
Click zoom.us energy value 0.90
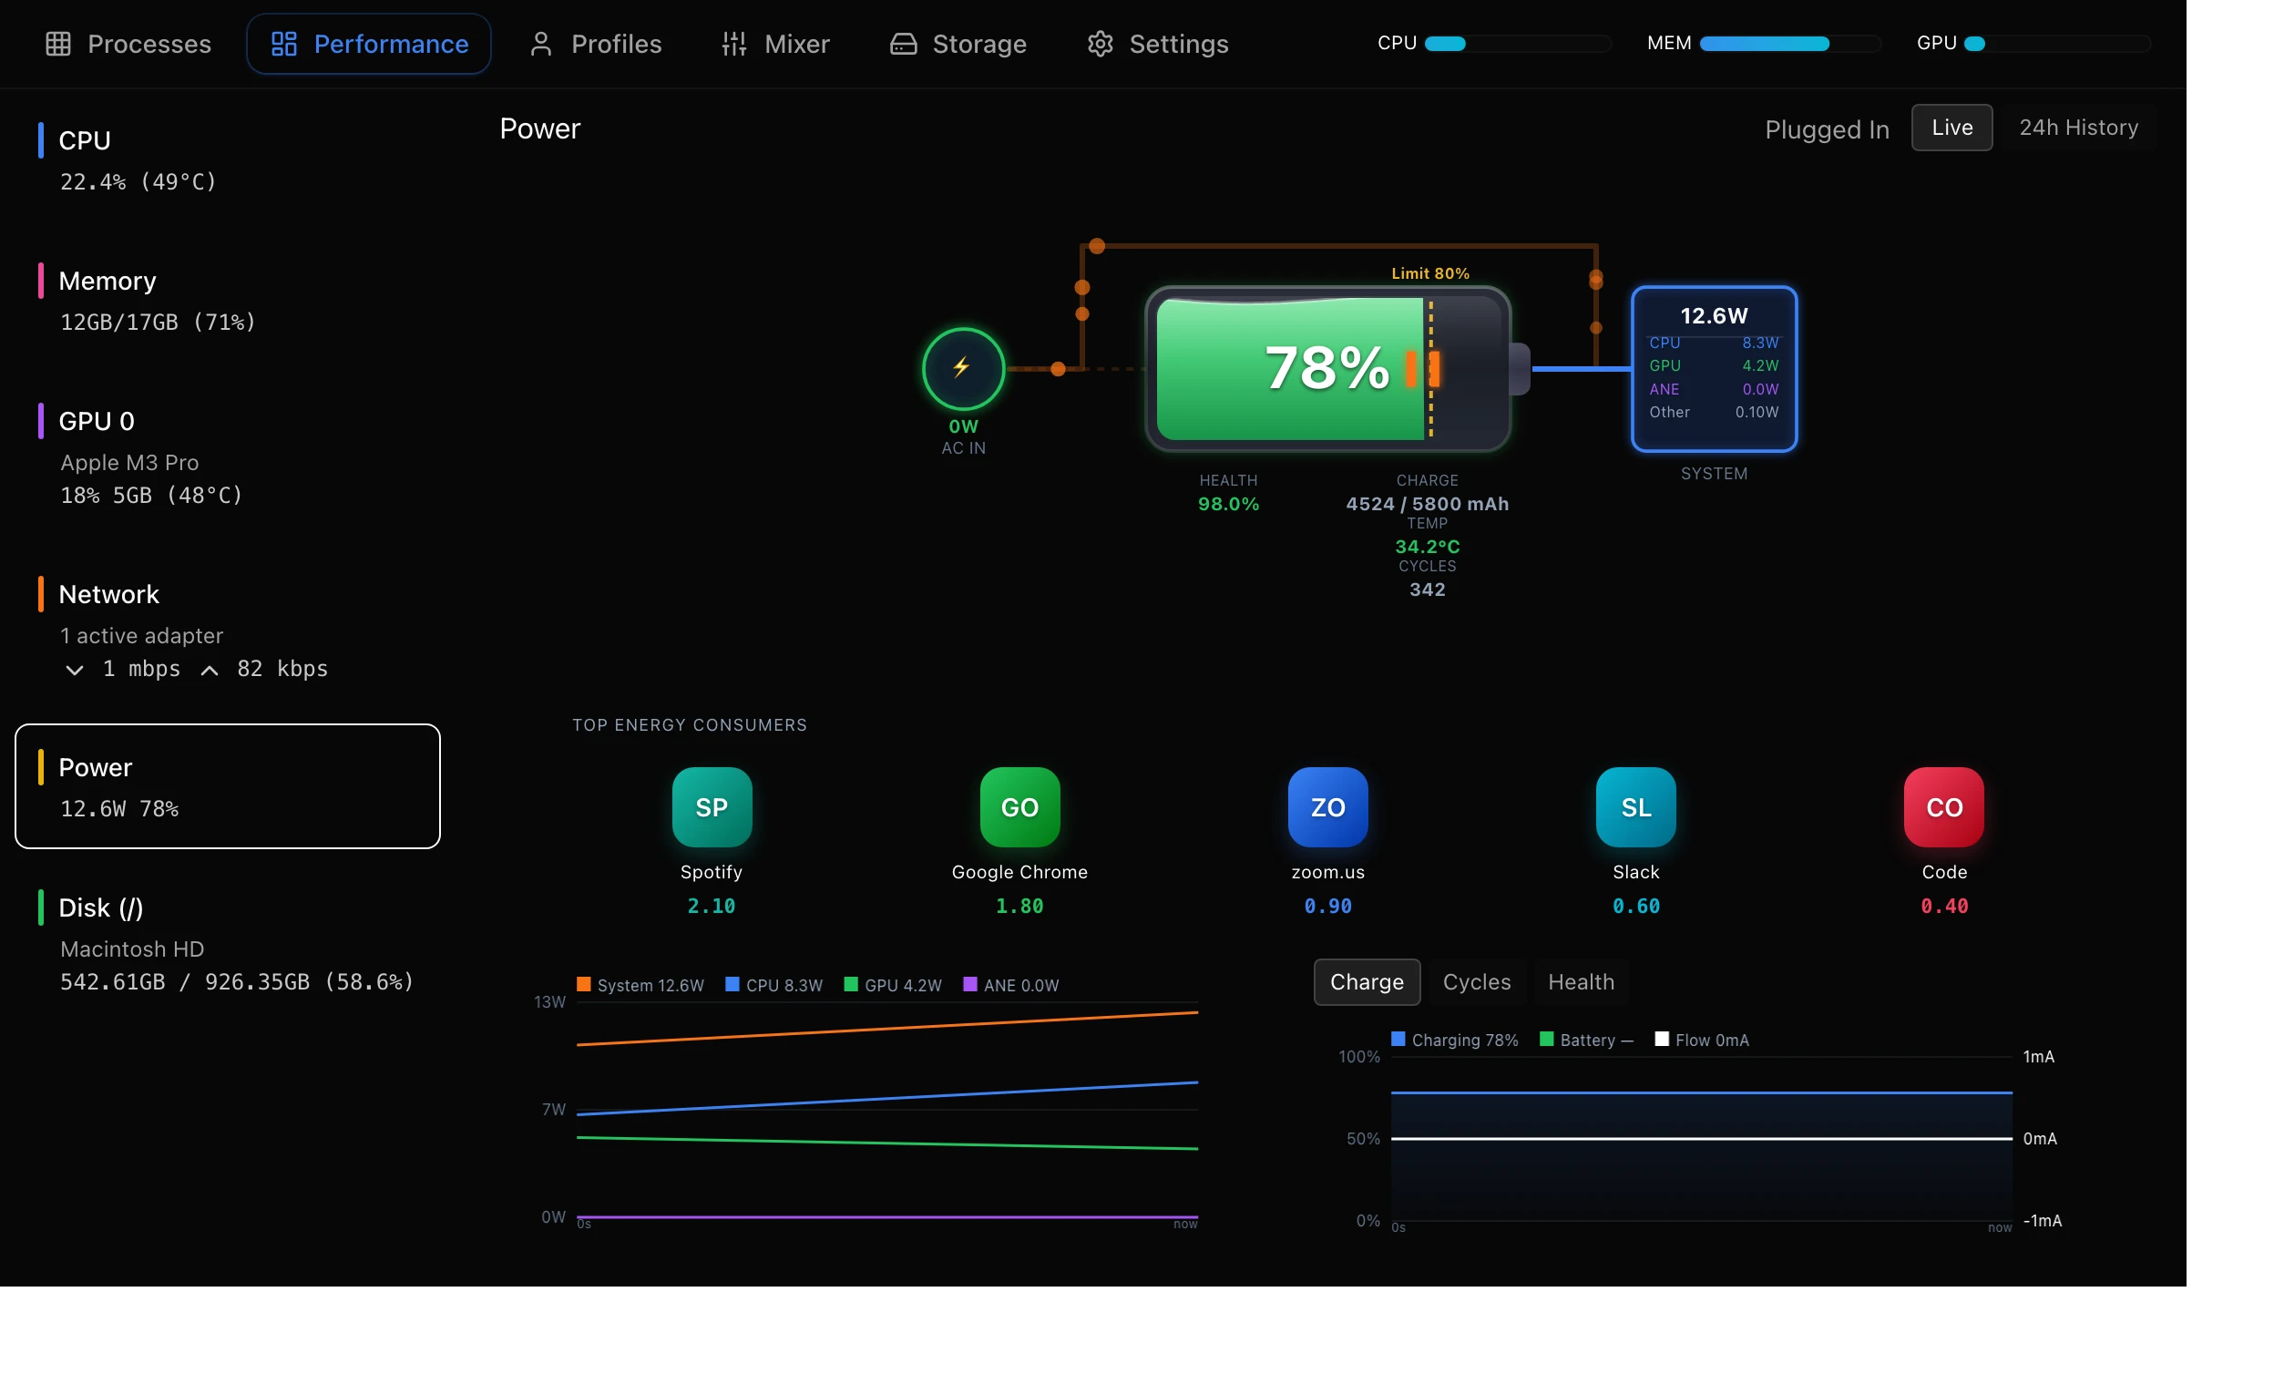(x=1328, y=907)
